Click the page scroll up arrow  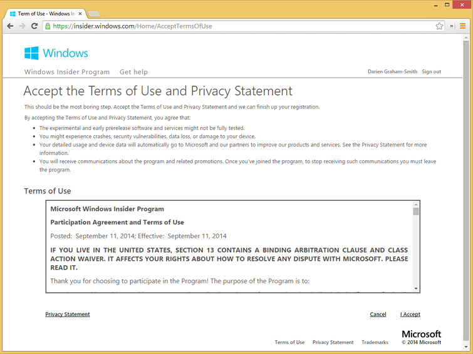pyautogui.click(x=466, y=38)
